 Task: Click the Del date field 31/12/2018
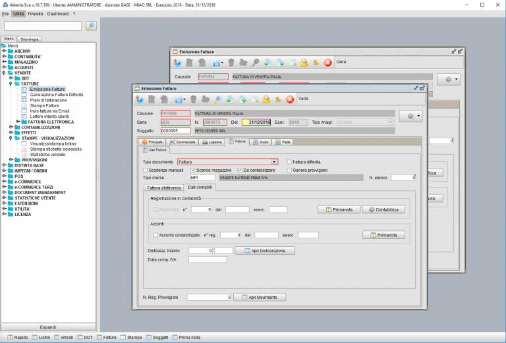coord(256,122)
